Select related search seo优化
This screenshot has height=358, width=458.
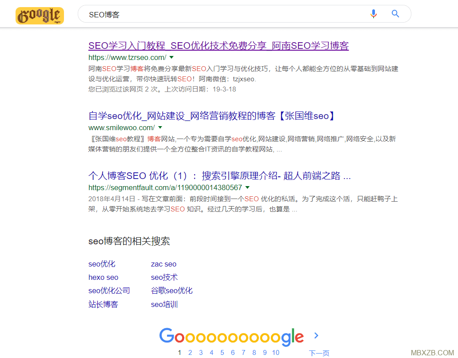tap(102, 264)
